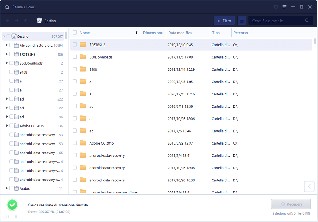This screenshot has height=222, width=318.
Task: Stop the scan with the stop icon
Action: point(16,217)
